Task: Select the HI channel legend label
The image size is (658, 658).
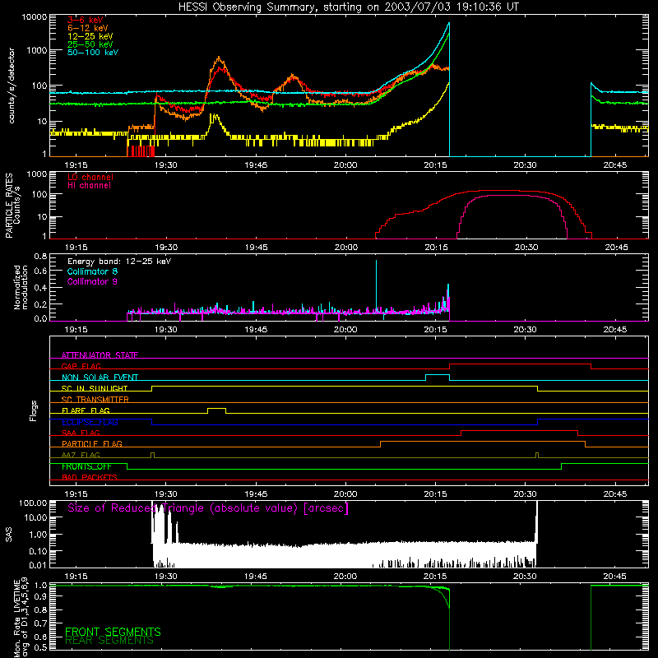Action: tap(89, 186)
